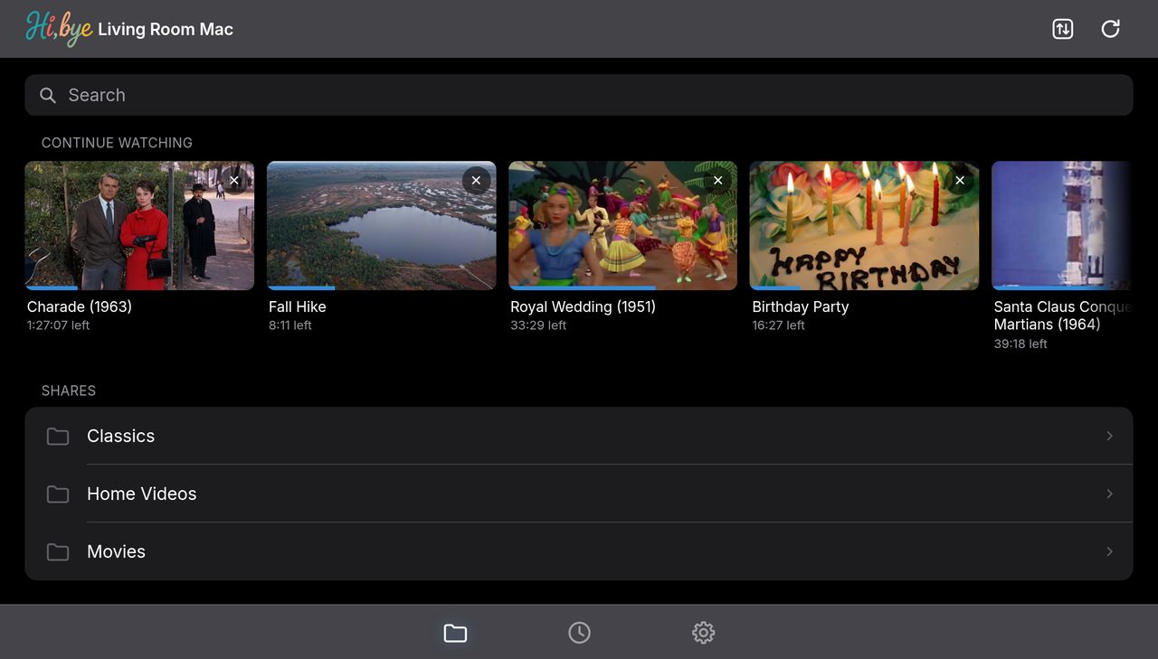The height and width of the screenshot is (659, 1158).
Task: Click the Home Videos folder icon
Action: [x=58, y=494]
